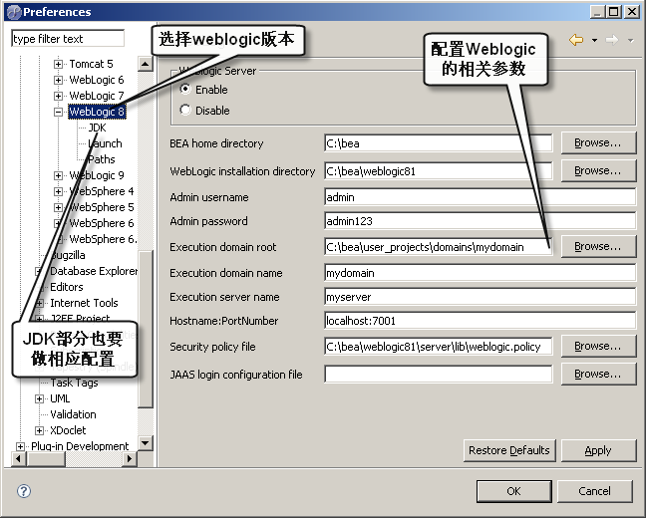The height and width of the screenshot is (518, 646).
Task: Focus the type filter text box
Action: point(68,39)
